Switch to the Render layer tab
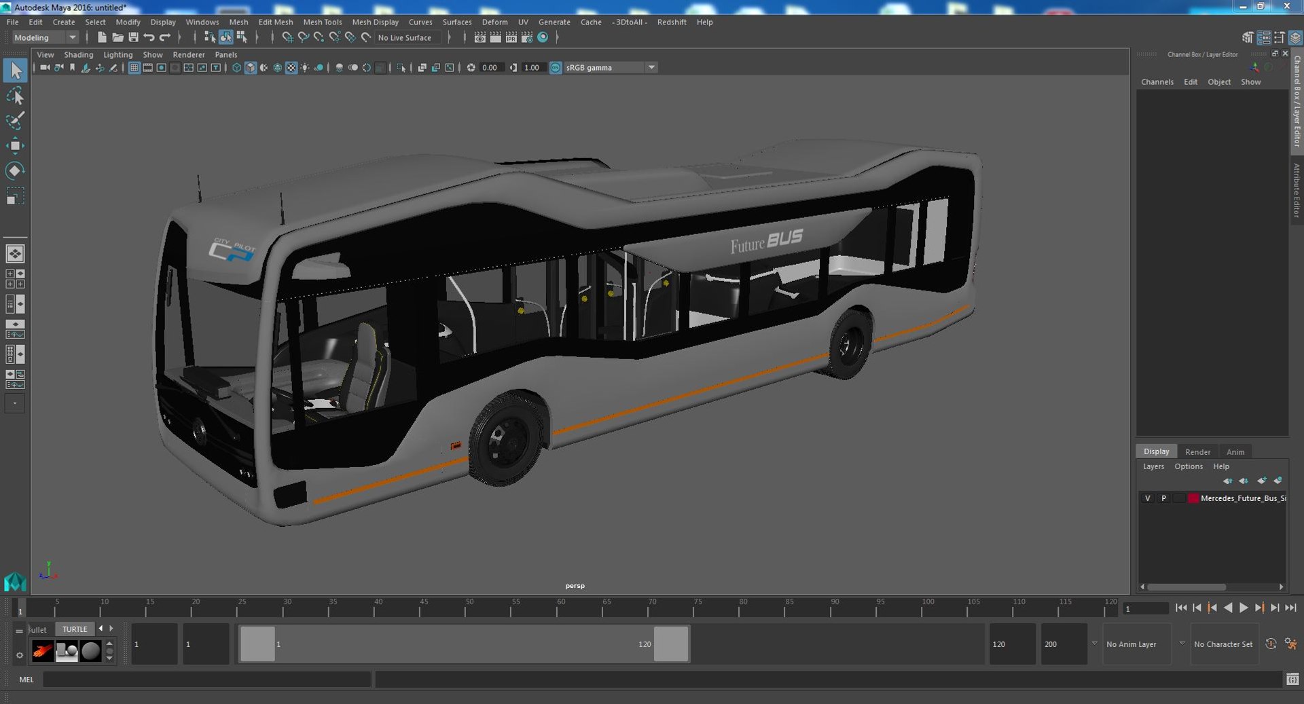This screenshot has height=704, width=1304. click(x=1197, y=452)
